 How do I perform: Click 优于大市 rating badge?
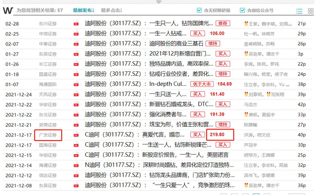(x=202, y=84)
